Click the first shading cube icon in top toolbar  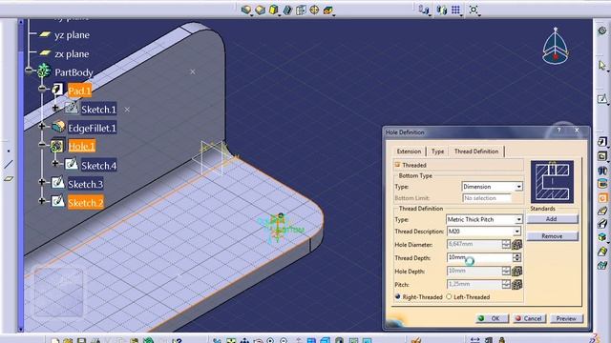click(245, 10)
